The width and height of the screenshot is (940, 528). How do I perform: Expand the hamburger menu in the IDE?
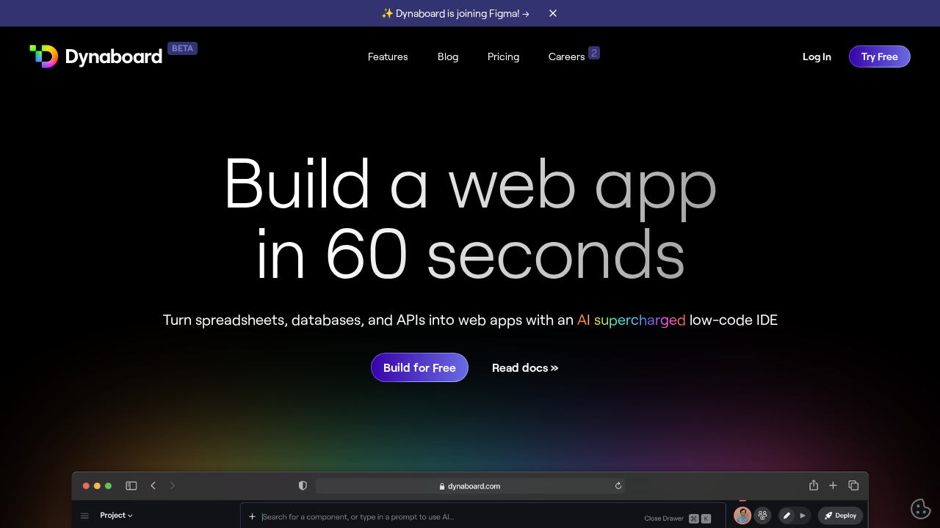(x=84, y=515)
